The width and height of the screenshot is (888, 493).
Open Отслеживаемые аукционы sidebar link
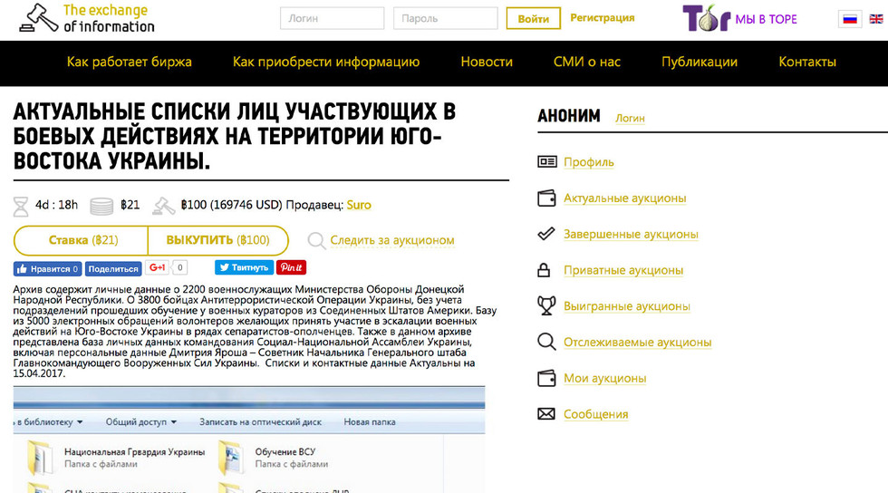(x=637, y=343)
